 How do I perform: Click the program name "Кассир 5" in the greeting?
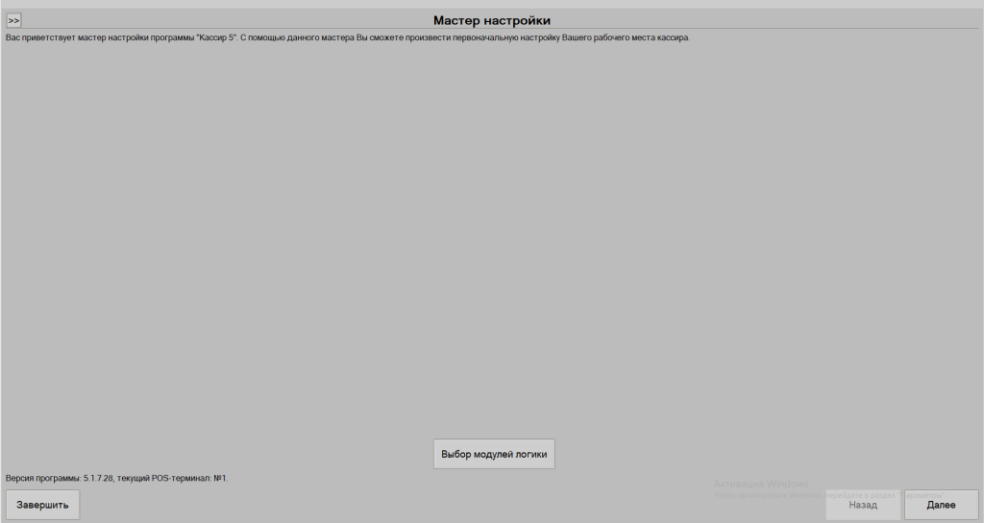click(215, 38)
